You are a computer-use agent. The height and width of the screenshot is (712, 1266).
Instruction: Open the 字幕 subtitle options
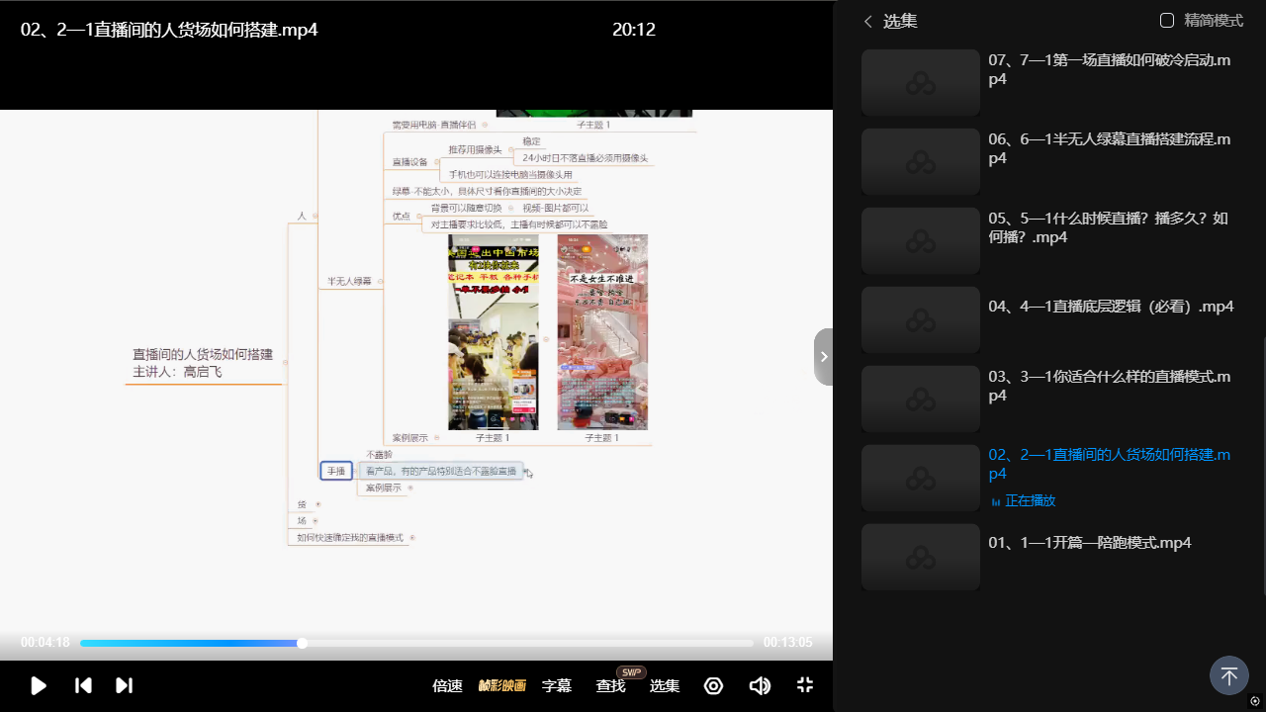[x=557, y=685]
